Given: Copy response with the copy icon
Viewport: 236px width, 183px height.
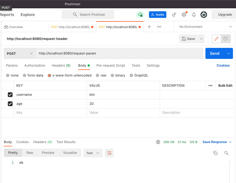Looking at the screenshot, I should (x=215, y=153).
